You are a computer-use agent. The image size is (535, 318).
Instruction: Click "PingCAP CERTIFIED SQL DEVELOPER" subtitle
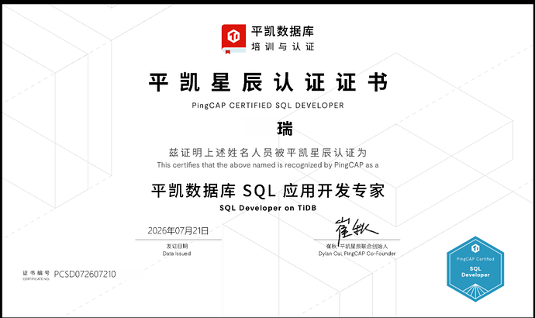[x=267, y=105]
